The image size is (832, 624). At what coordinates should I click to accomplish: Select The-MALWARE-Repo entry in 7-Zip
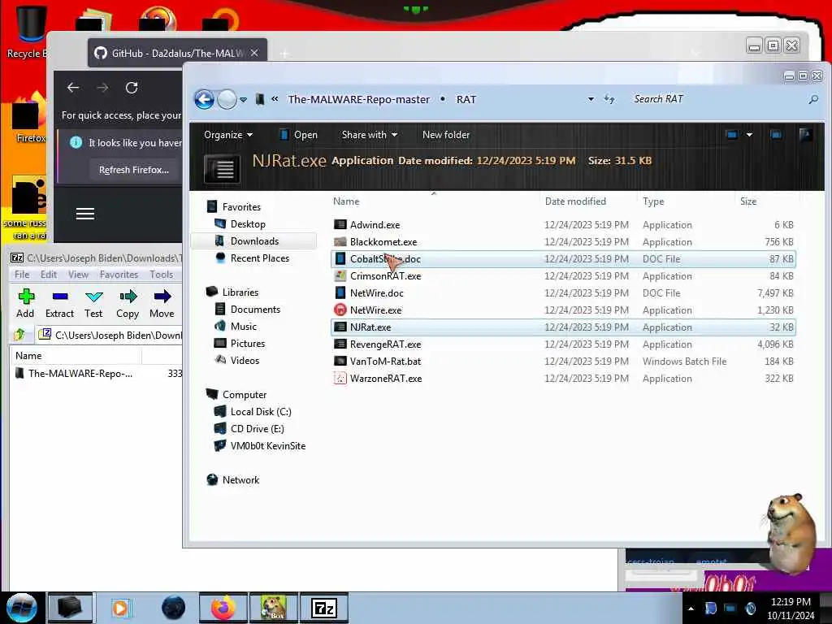[x=80, y=374]
